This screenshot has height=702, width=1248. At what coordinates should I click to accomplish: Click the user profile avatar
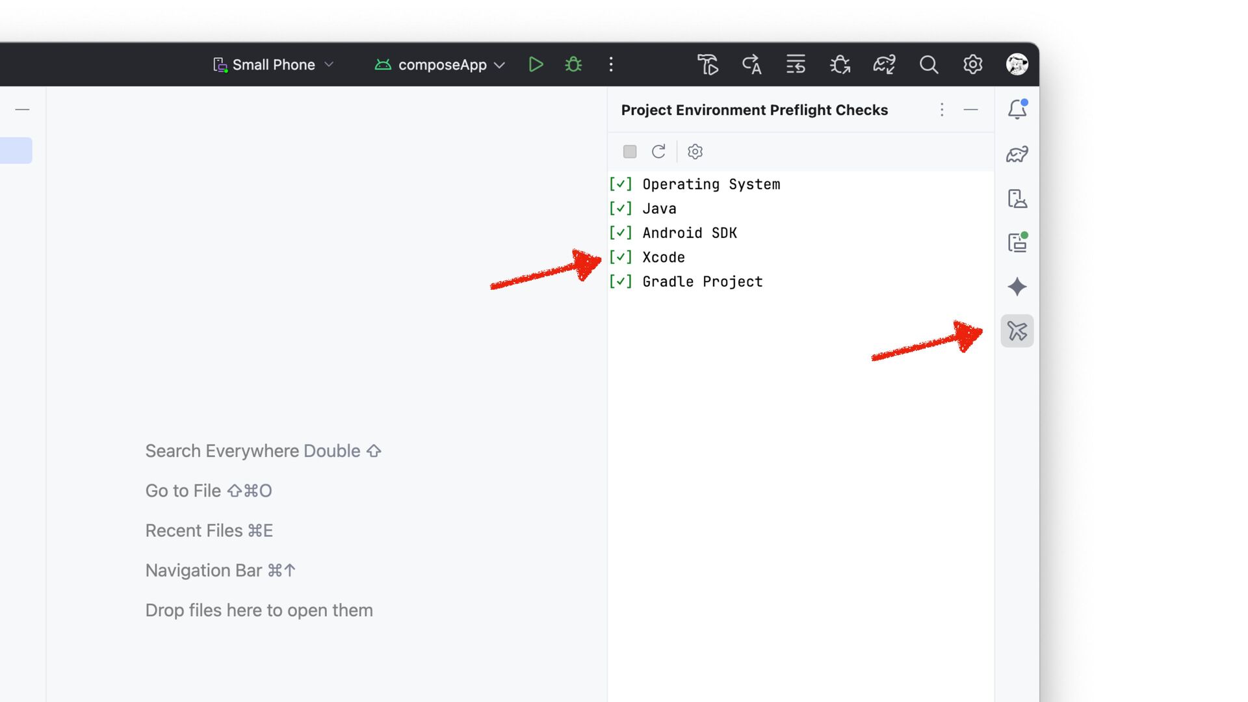click(1017, 64)
